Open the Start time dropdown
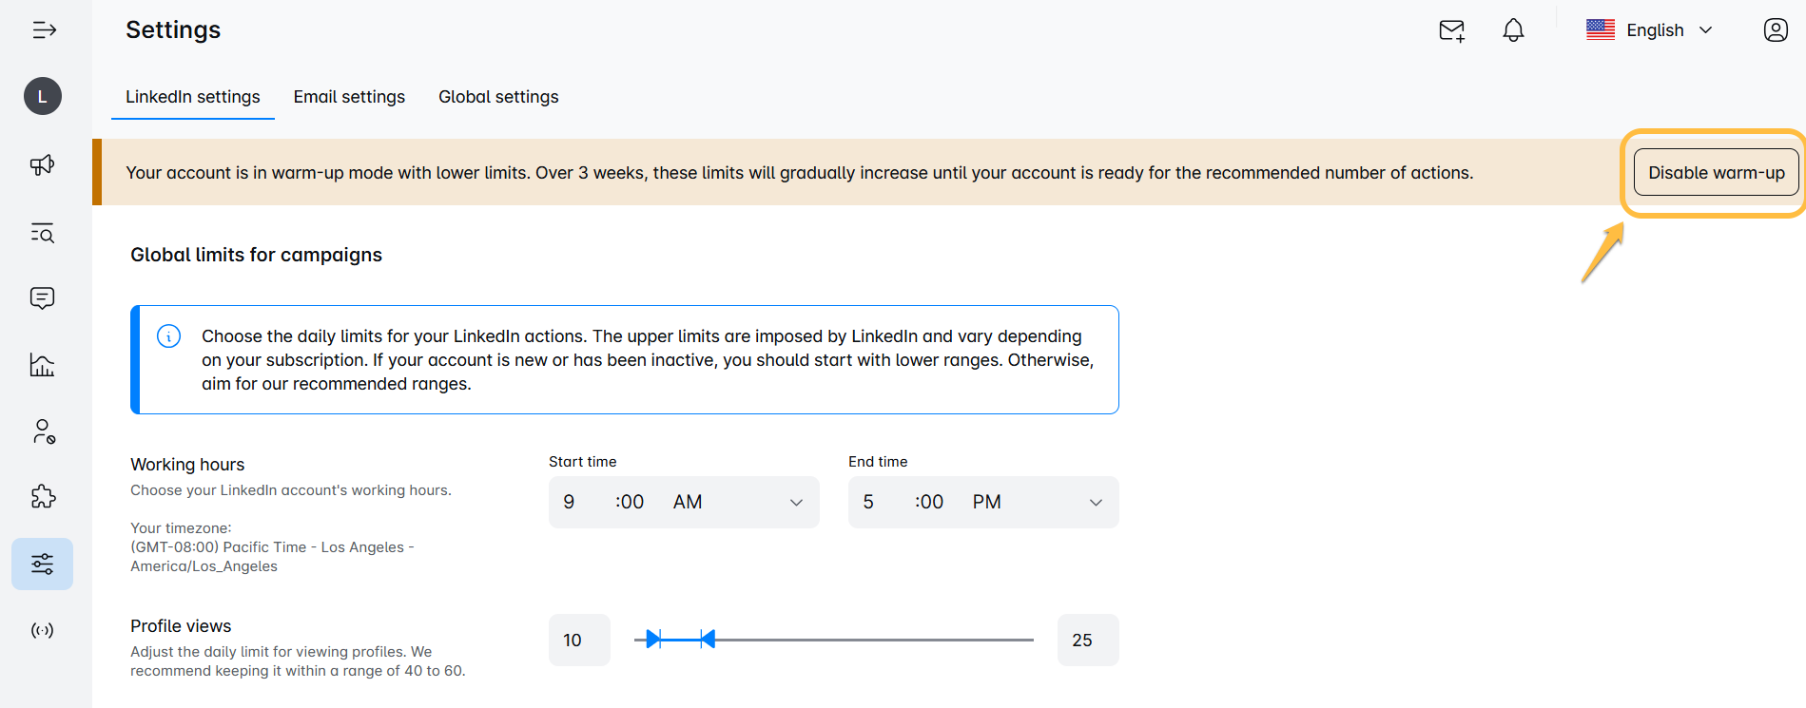The image size is (1806, 708). pyautogui.click(x=684, y=502)
